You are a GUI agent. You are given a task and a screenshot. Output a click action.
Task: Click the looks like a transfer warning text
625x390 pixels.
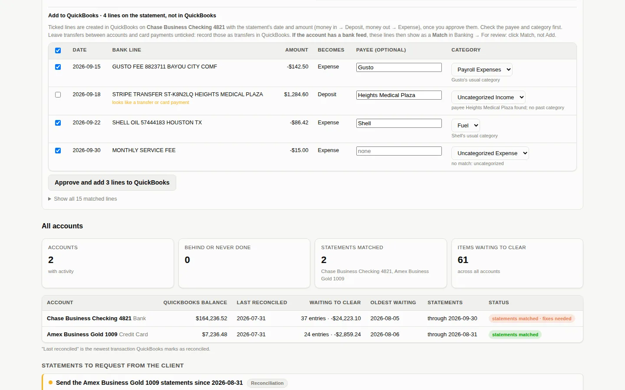151,103
